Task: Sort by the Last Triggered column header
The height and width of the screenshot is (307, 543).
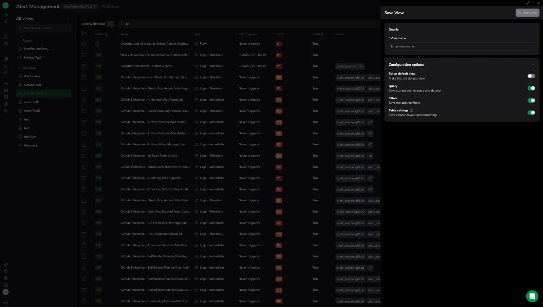Action: [248, 34]
